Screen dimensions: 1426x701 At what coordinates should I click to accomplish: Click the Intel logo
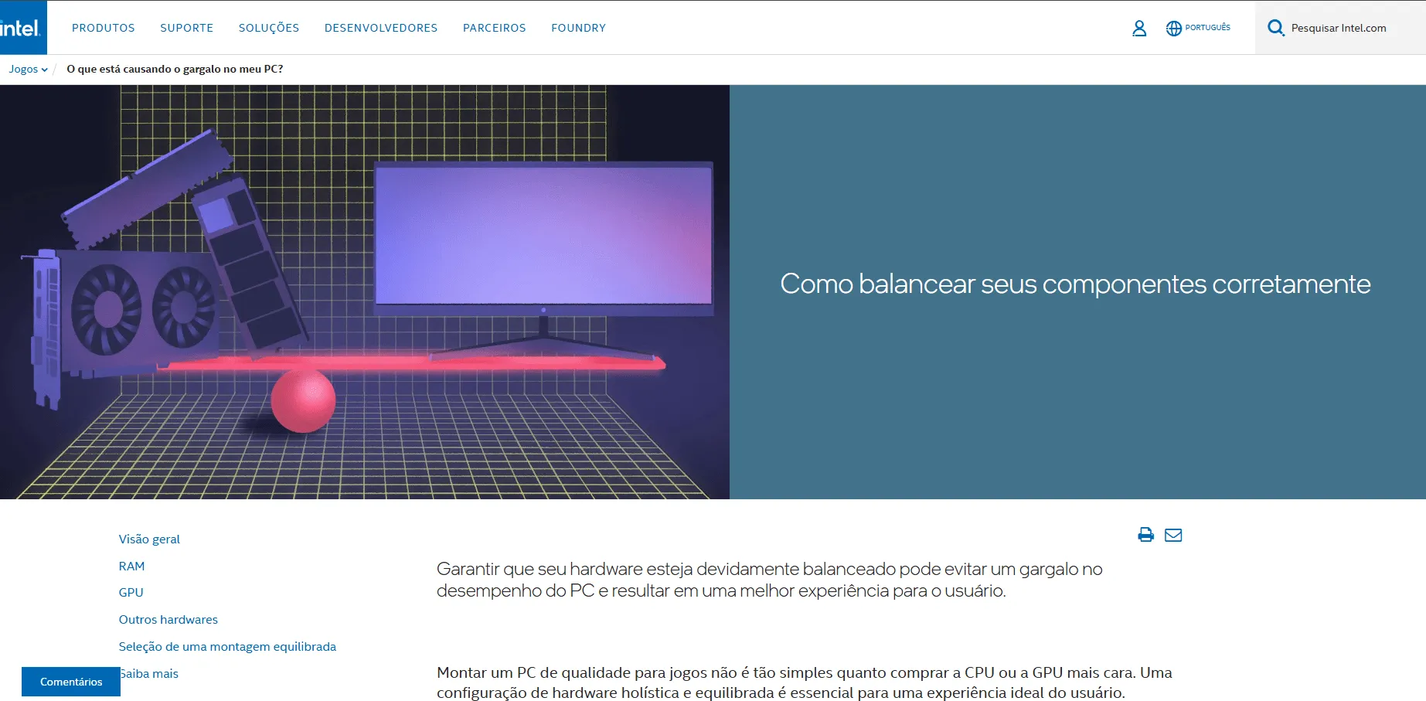tap(21, 28)
